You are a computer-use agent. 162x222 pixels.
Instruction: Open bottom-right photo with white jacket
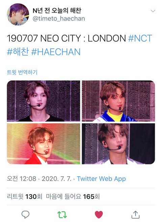tap(118, 144)
